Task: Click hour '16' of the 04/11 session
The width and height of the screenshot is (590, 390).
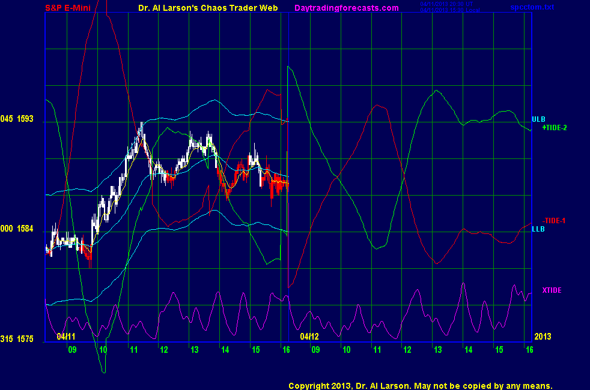Action: [x=286, y=350]
